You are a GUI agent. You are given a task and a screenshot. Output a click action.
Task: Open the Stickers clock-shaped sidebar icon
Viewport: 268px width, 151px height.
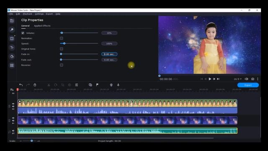click(x=12, y=57)
